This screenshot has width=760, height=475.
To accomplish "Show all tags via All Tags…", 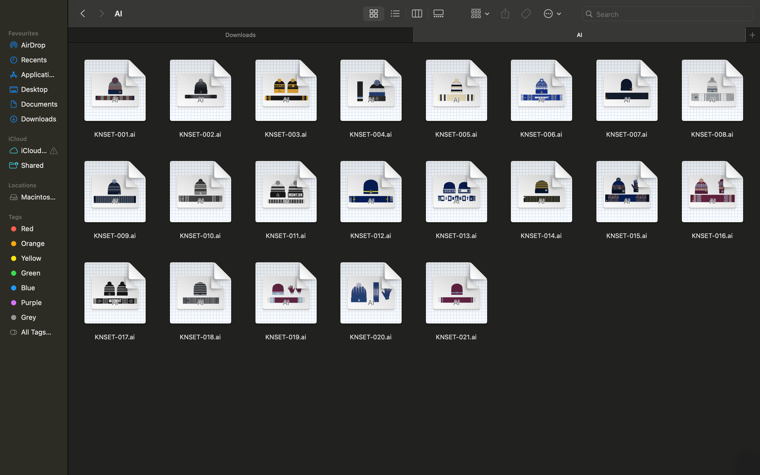I will tap(36, 332).
